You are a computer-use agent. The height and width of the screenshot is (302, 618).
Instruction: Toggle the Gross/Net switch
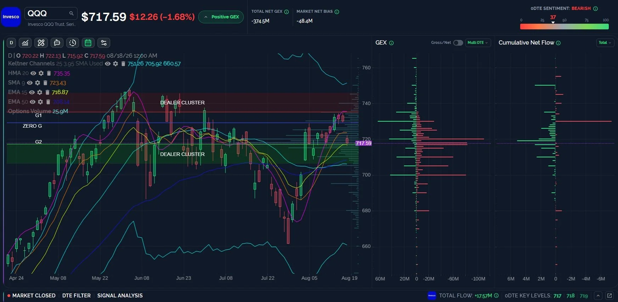point(458,43)
